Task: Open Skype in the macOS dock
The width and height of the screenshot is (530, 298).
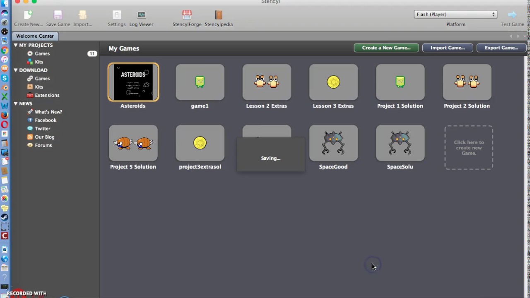Action: [x=5, y=78]
